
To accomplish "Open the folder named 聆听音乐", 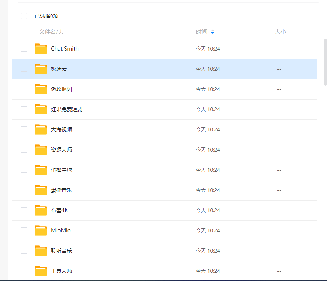I will 61,251.
